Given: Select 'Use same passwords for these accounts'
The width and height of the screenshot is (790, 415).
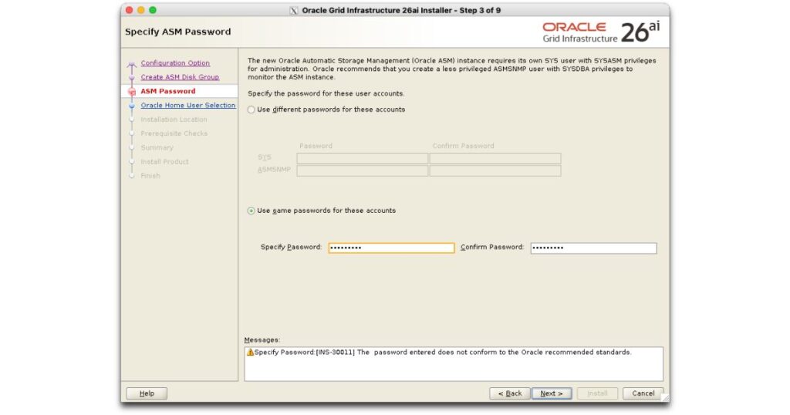Looking at the screenshot, I should pos(251,211).
